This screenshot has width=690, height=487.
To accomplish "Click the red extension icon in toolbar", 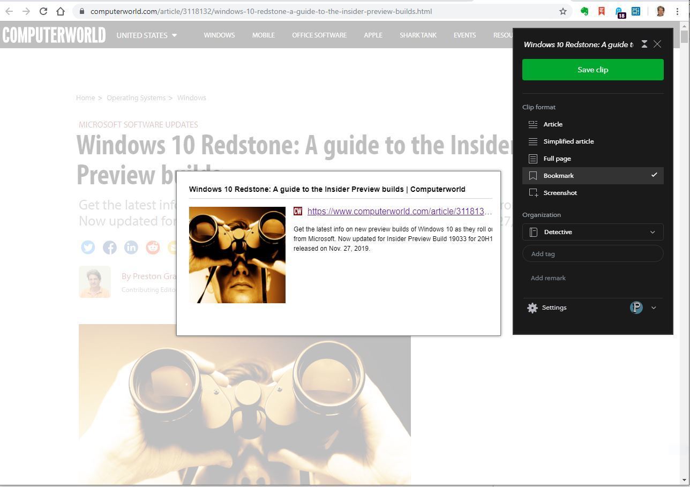I will (602, 11).
